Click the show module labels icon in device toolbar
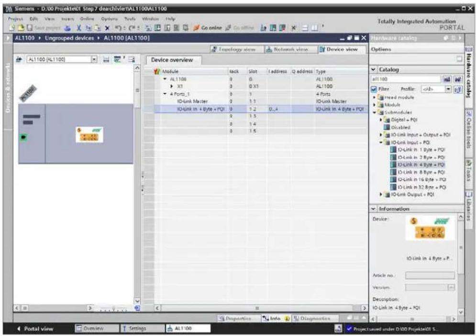This screenshot has width=476, height=336. 106,59
